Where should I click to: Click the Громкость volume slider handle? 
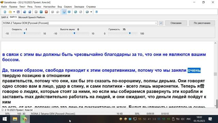pyautogui.click(x=130, y=33)
